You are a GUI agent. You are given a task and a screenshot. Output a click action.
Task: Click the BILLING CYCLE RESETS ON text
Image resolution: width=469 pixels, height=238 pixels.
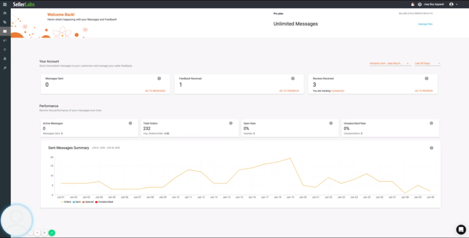coord(416,14)
